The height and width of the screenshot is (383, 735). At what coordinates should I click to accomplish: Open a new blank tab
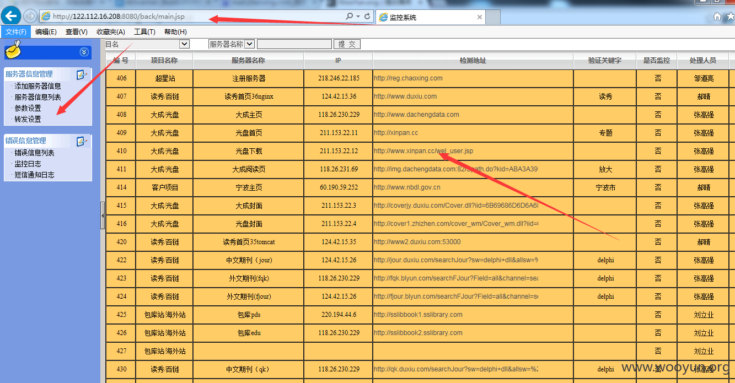[493, 17]
